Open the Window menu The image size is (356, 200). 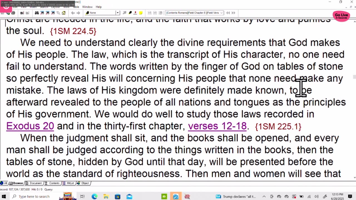point(87,7)
